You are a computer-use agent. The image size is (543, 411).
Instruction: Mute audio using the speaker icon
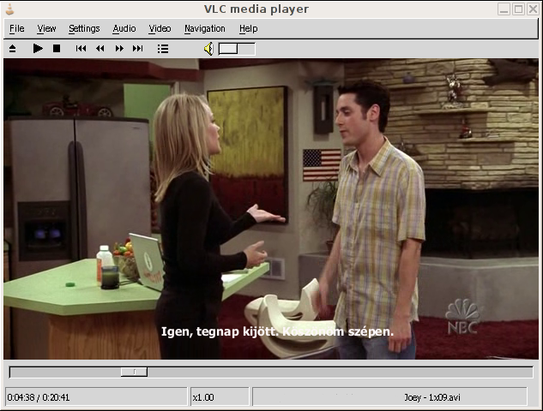click(x=208, y=49)
